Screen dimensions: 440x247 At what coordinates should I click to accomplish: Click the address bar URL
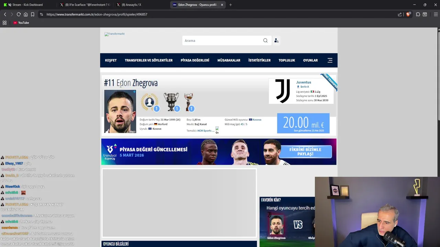click(x=97, y=14)
